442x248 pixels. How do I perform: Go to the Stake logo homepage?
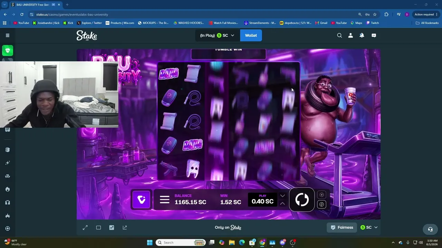click(x=87, y=35)
